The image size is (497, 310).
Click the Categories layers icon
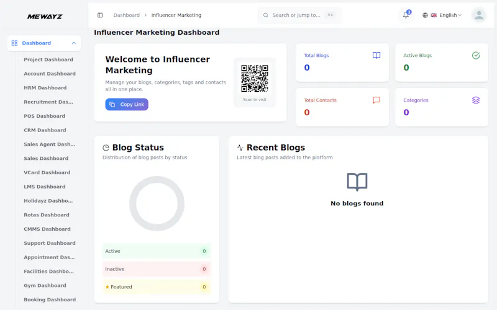(476, 100)
